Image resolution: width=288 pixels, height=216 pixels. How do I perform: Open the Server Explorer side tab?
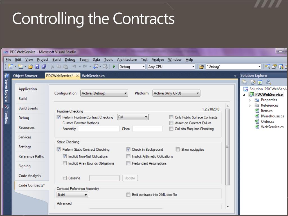(x=7, y=89)
